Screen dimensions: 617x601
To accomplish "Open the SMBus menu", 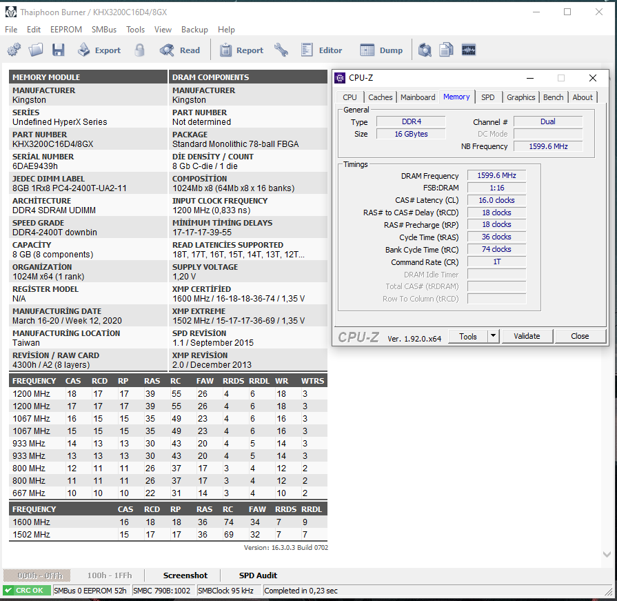I will click(x=104, y=30).
